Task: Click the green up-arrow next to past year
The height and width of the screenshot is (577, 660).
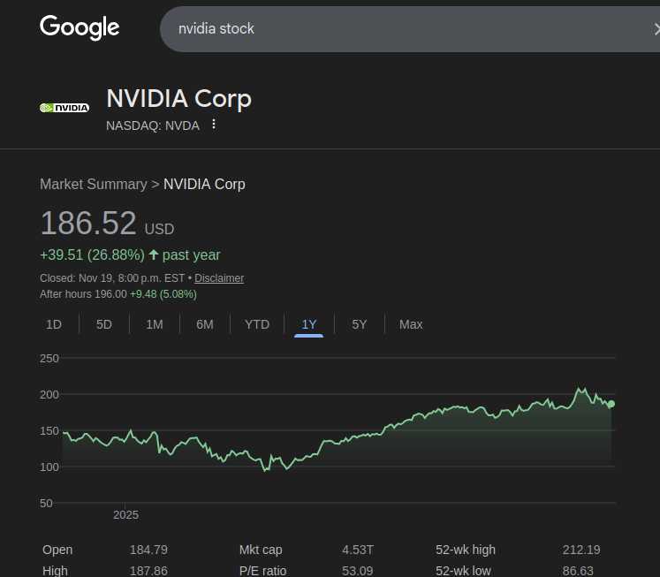Action: point(154,255)
